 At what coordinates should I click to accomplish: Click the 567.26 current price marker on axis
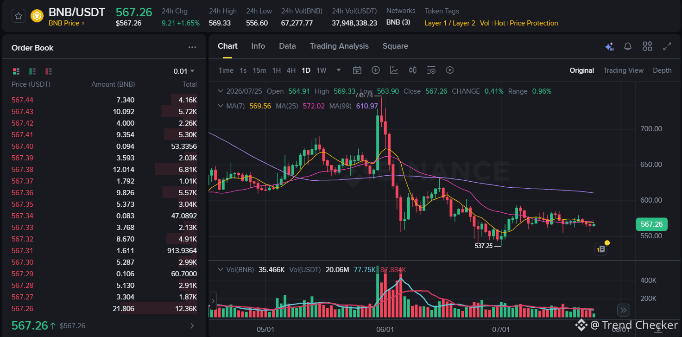coord(651,224)
